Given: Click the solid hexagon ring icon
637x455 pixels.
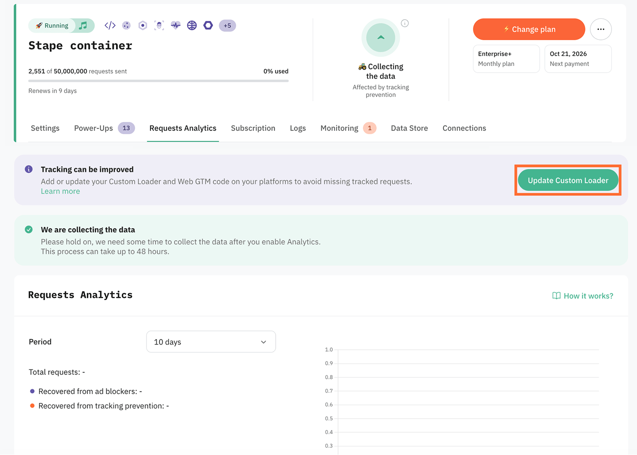Looking at the screenshot, I should [208, 26].
